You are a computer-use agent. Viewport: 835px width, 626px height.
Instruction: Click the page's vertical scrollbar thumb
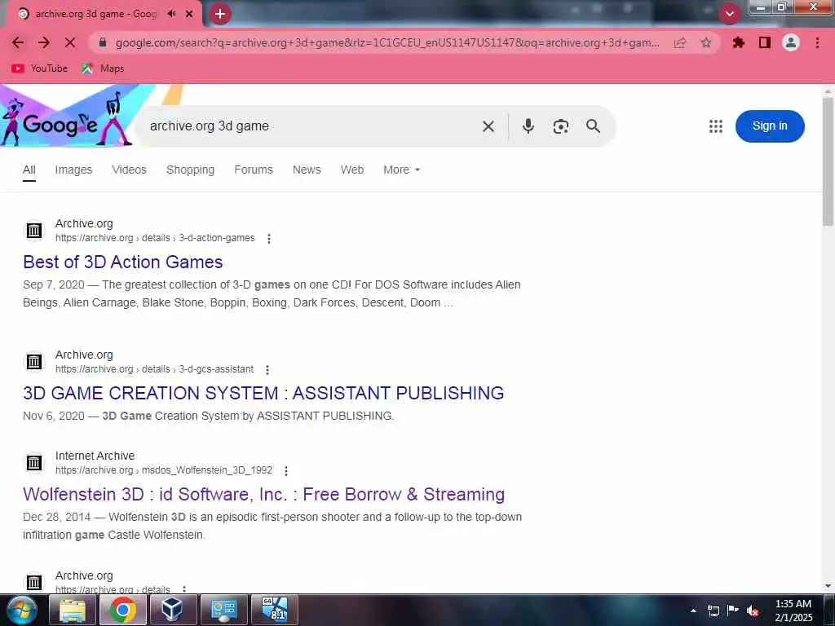[x=828, y=161]
